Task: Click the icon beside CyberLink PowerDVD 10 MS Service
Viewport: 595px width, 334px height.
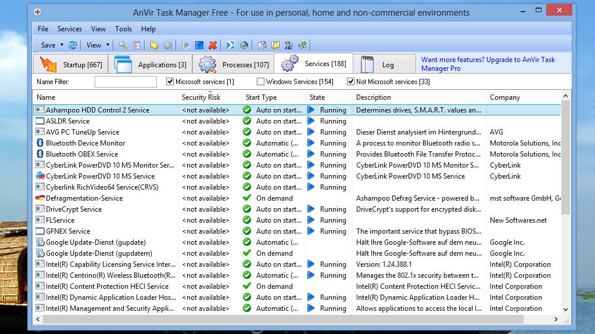Action: point(40,176)
